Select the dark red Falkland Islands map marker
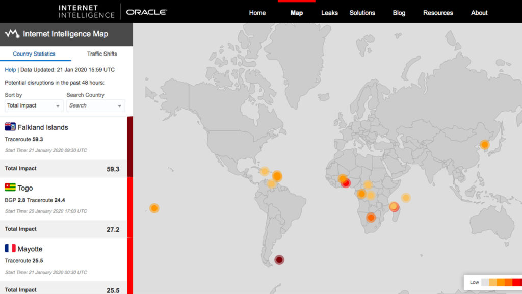The image size is (522, 294). pyautogui.click(x=279, y=260)
